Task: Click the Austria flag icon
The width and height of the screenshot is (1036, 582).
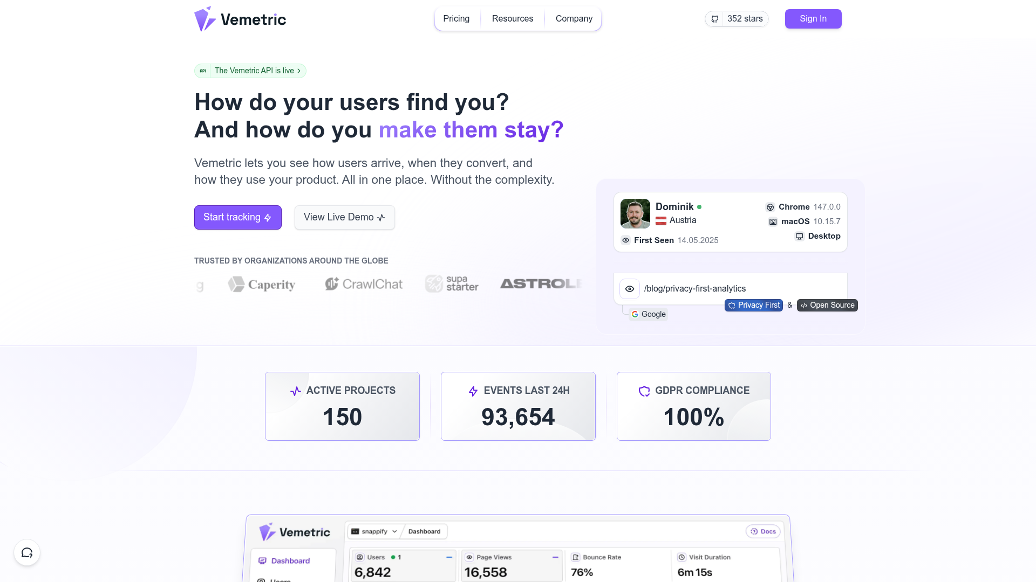Action: [x=661, y=220]
